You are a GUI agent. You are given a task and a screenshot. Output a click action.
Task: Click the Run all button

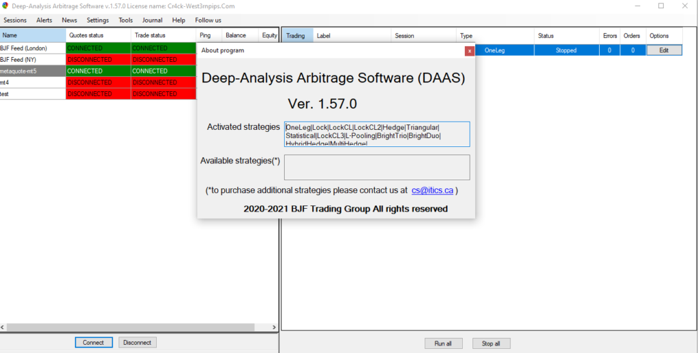[x=443, y=343]
